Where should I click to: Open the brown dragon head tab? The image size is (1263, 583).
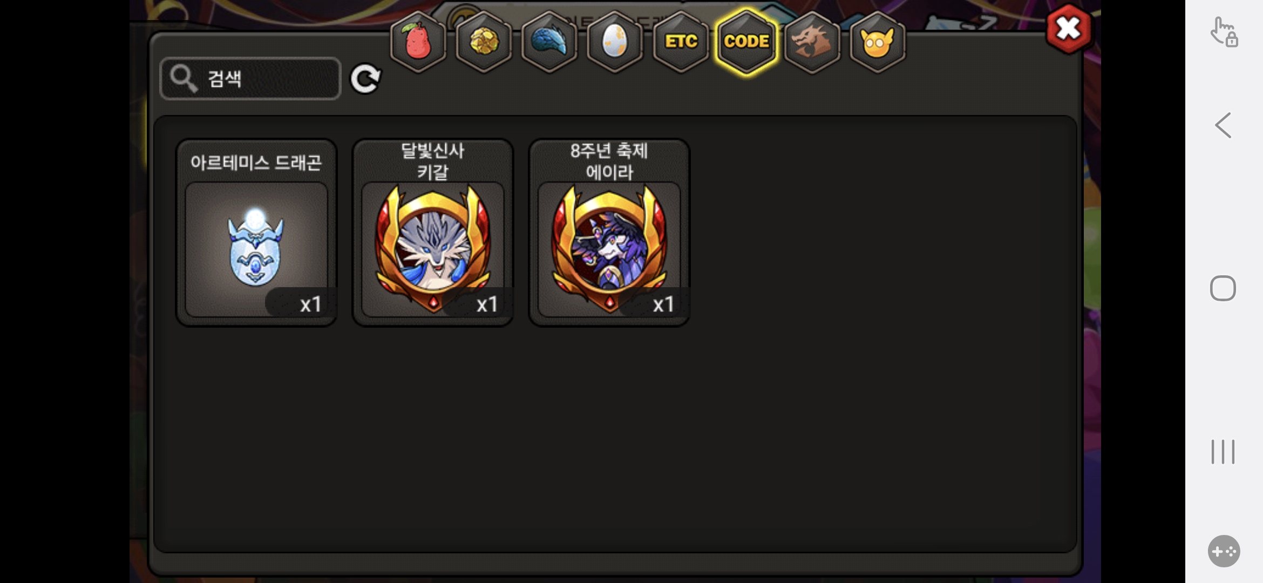(x=812, y=42)
